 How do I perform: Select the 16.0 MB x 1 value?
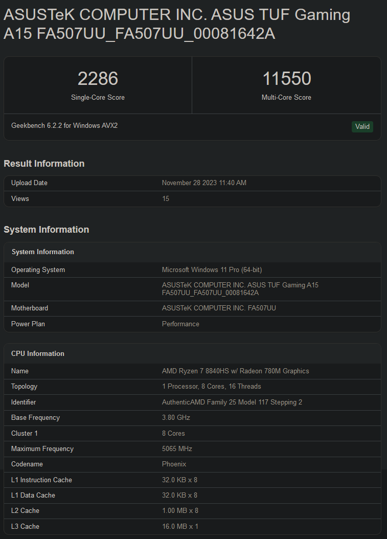click(x=180, y=527)
